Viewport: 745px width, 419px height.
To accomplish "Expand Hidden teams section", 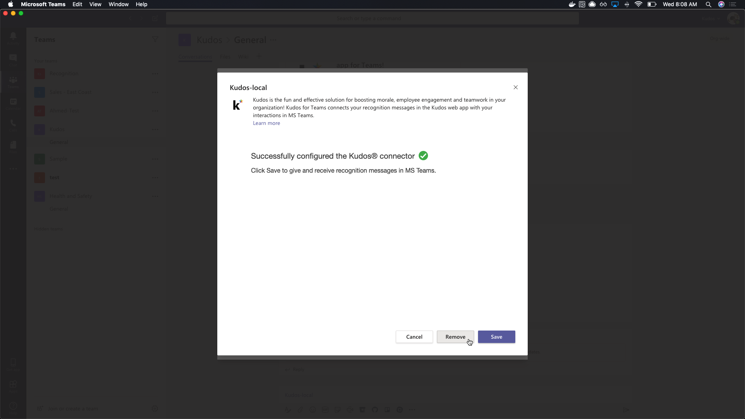I will (x=48, y=229).
